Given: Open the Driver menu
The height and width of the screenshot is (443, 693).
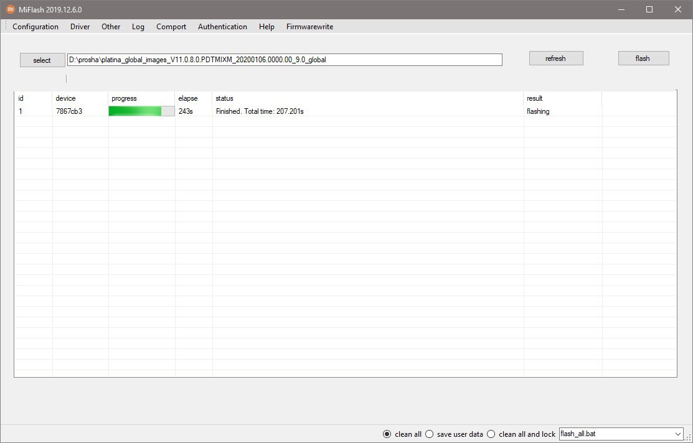Looking at the screenshot, I should pyautogui.click(x=80, y=27).
